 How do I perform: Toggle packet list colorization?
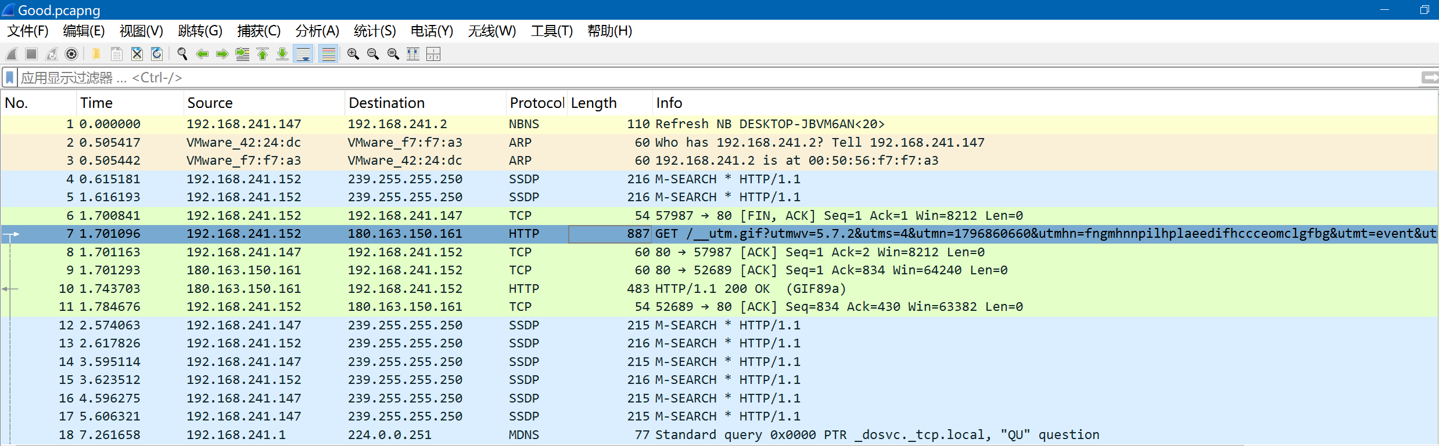(329, 54)
